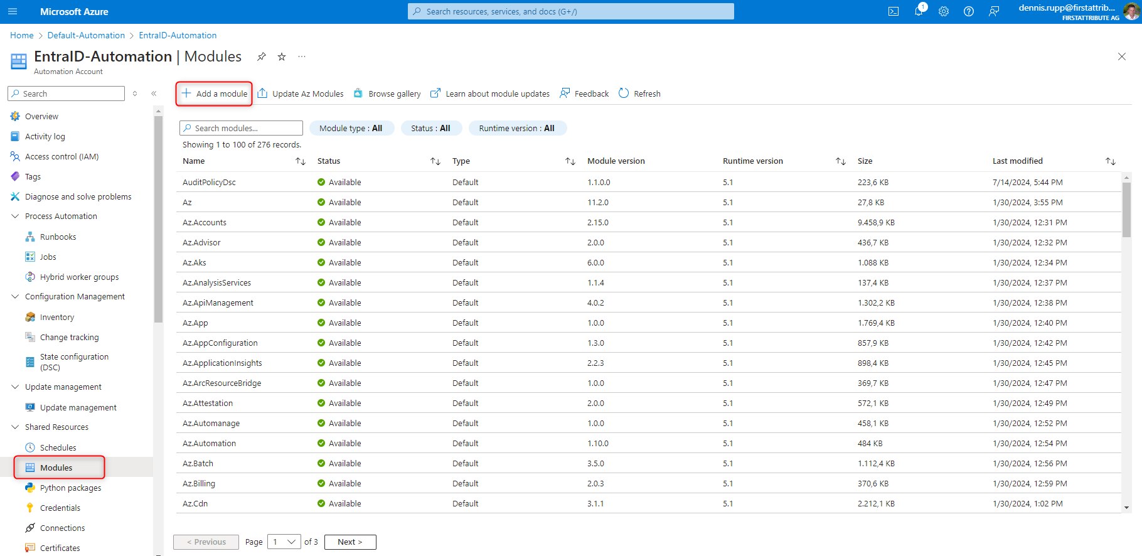Sort the table by Name column

pos(301,161)
